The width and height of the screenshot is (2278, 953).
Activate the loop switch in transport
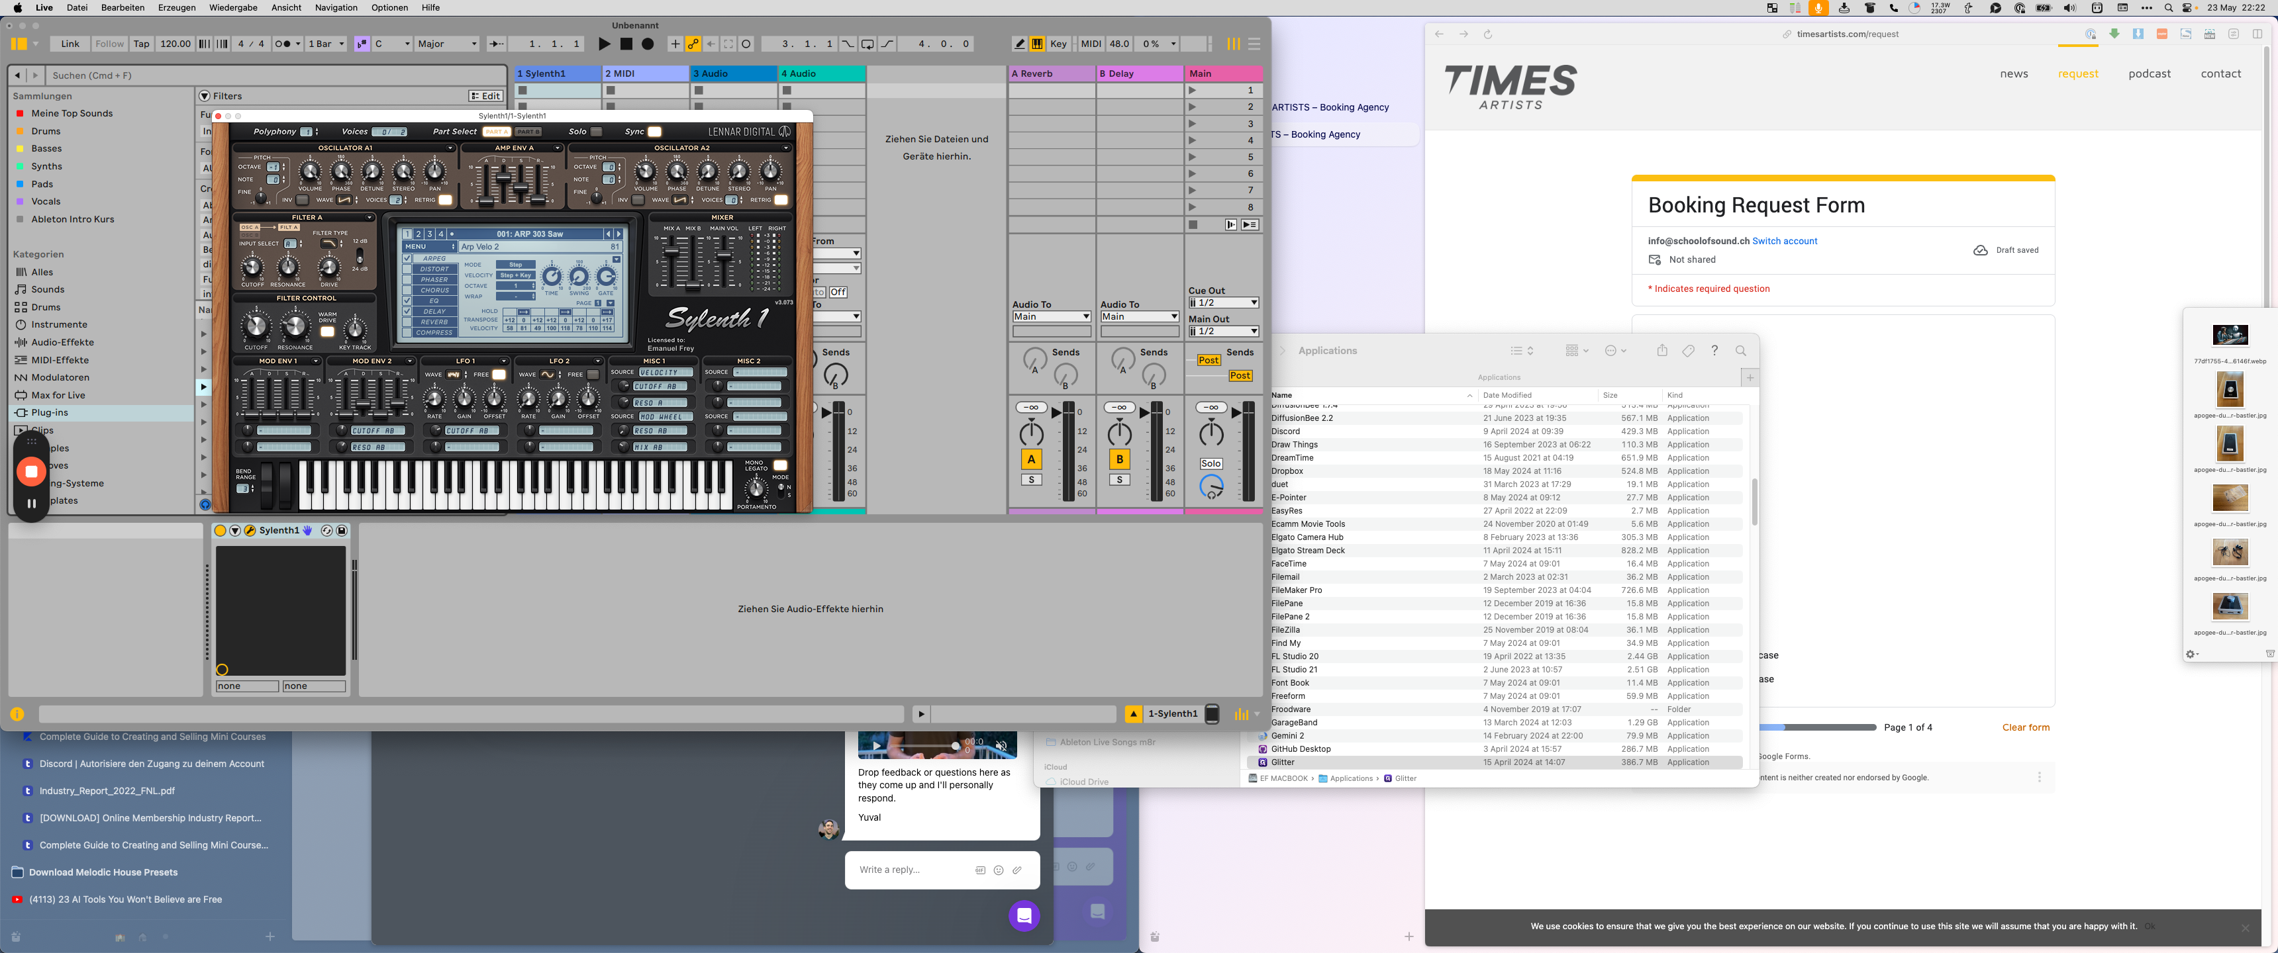(x=867, y=43)
